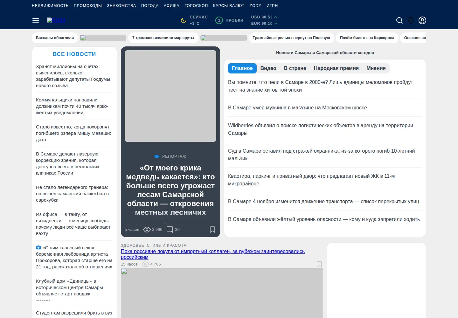Open the collagen article headline link
The image size is (458, 318).
point(213,254)
